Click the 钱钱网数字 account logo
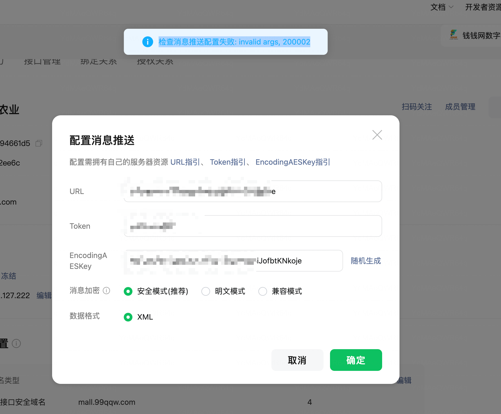 click(x=454, y=35)
